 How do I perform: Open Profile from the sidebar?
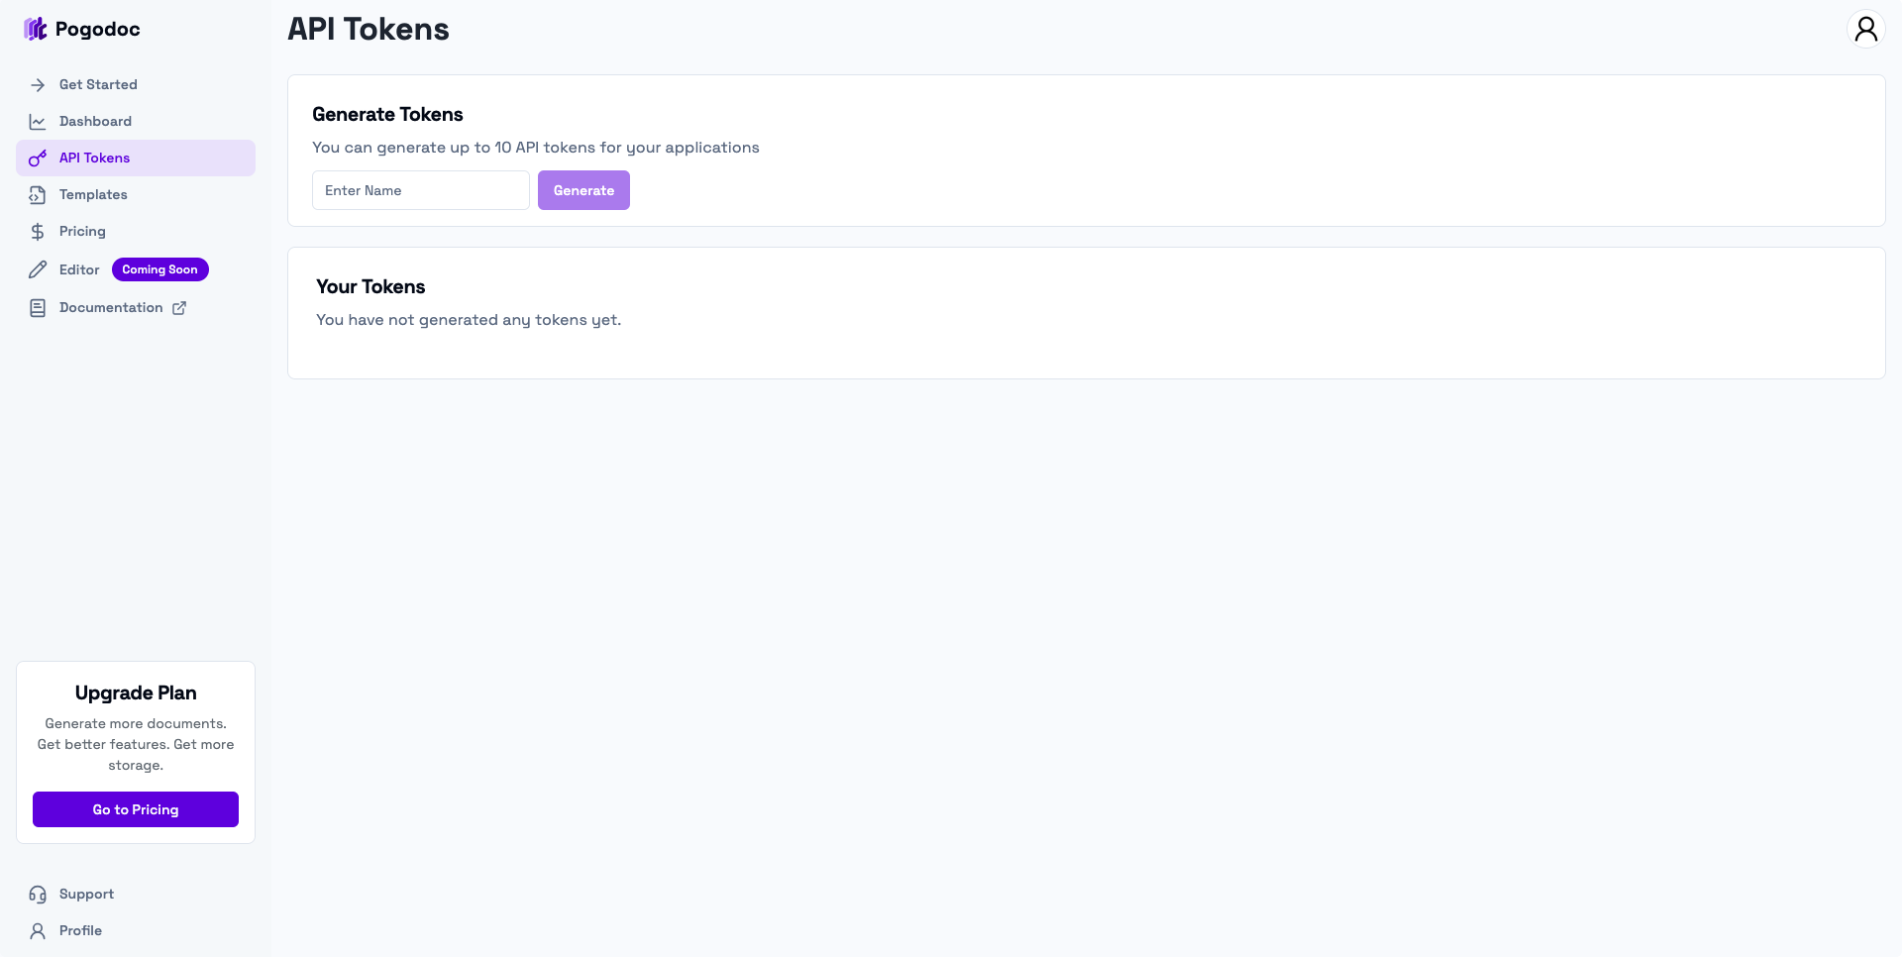(x=136, y=931)
